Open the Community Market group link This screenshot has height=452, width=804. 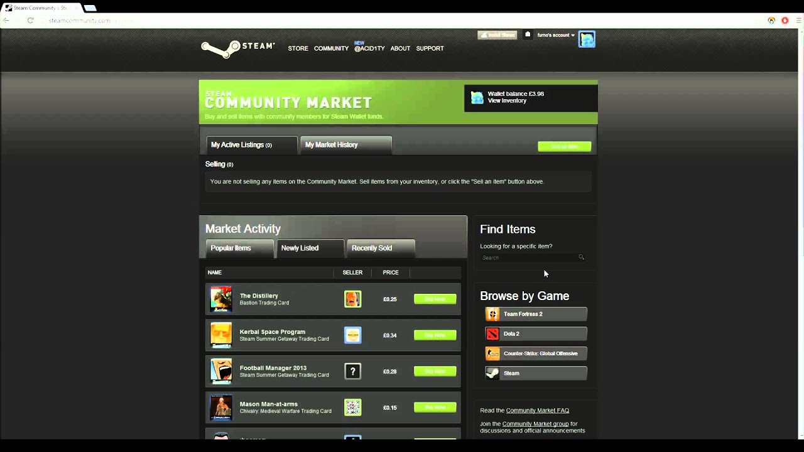[x=535, y=424]
